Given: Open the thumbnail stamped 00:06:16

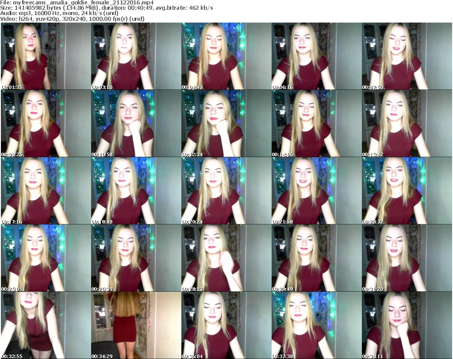Looking at the screenshot, I should (316, 56).
